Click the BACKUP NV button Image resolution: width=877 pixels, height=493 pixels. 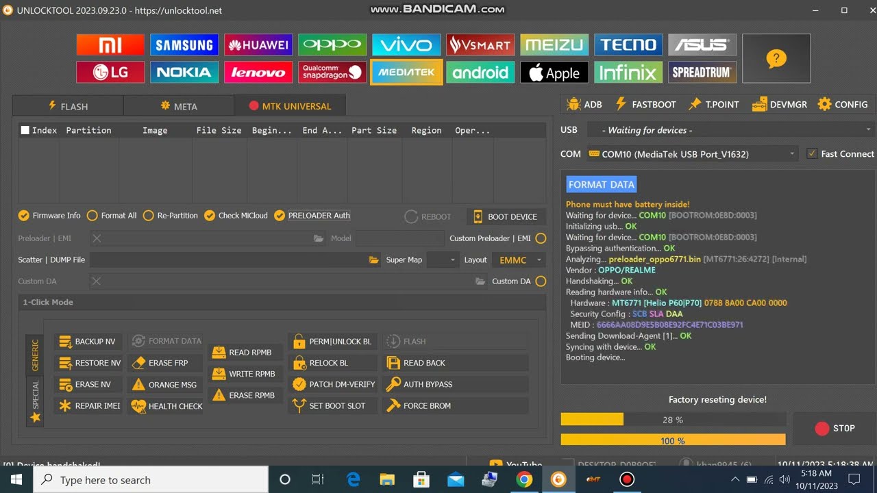88,341
